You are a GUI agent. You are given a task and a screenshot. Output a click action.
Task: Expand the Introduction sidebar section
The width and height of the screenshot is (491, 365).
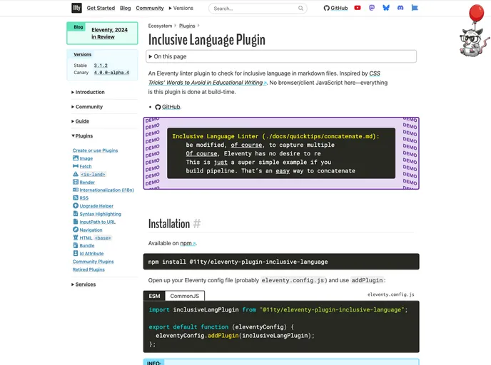click(x=88, y=92)
